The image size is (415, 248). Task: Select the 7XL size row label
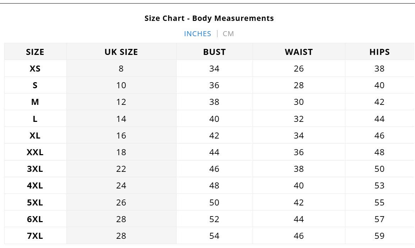35,236
